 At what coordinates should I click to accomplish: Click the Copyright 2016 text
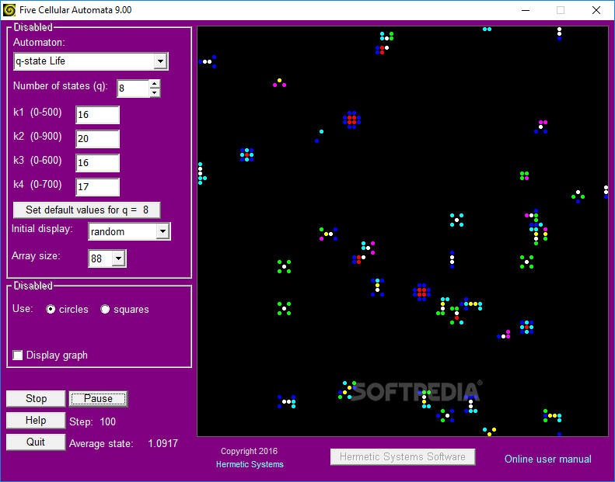[x=249, y=451]
